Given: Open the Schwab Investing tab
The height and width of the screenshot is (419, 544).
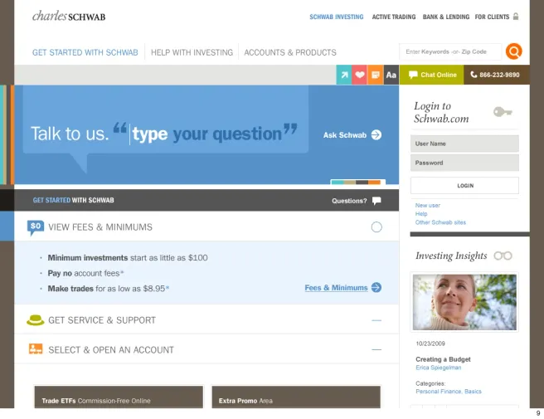Looking at the screenshot, I should [x=337, y=17].
